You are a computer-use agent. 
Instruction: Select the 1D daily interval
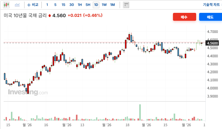(x=96, y=5)
